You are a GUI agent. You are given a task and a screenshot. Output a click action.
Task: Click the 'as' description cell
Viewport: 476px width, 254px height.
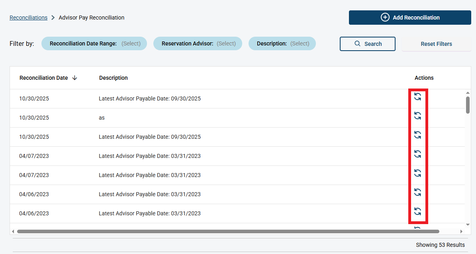tap(102, 118)
